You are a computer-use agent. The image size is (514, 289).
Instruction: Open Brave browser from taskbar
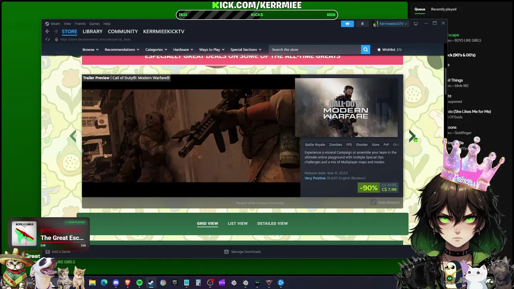coord(128,283)
